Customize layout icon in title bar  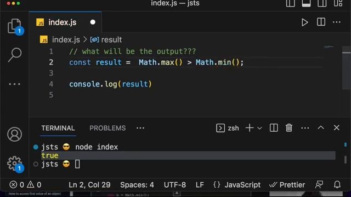pyautogui.click(x=338, y=3)
